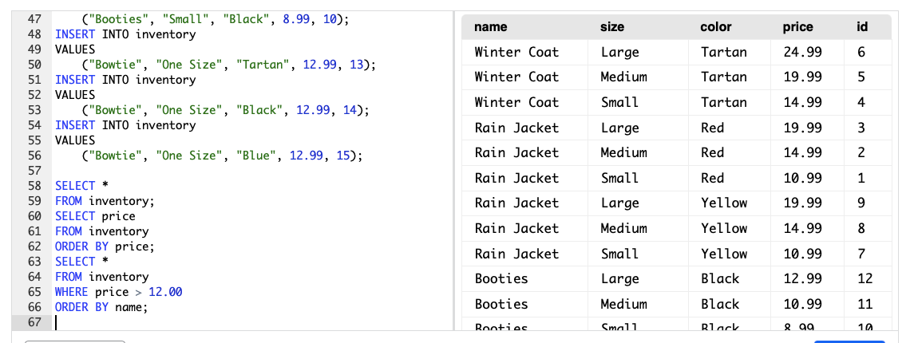910x343 pixels.
Task: Click the "size" column header
Action: coord(611,27)
